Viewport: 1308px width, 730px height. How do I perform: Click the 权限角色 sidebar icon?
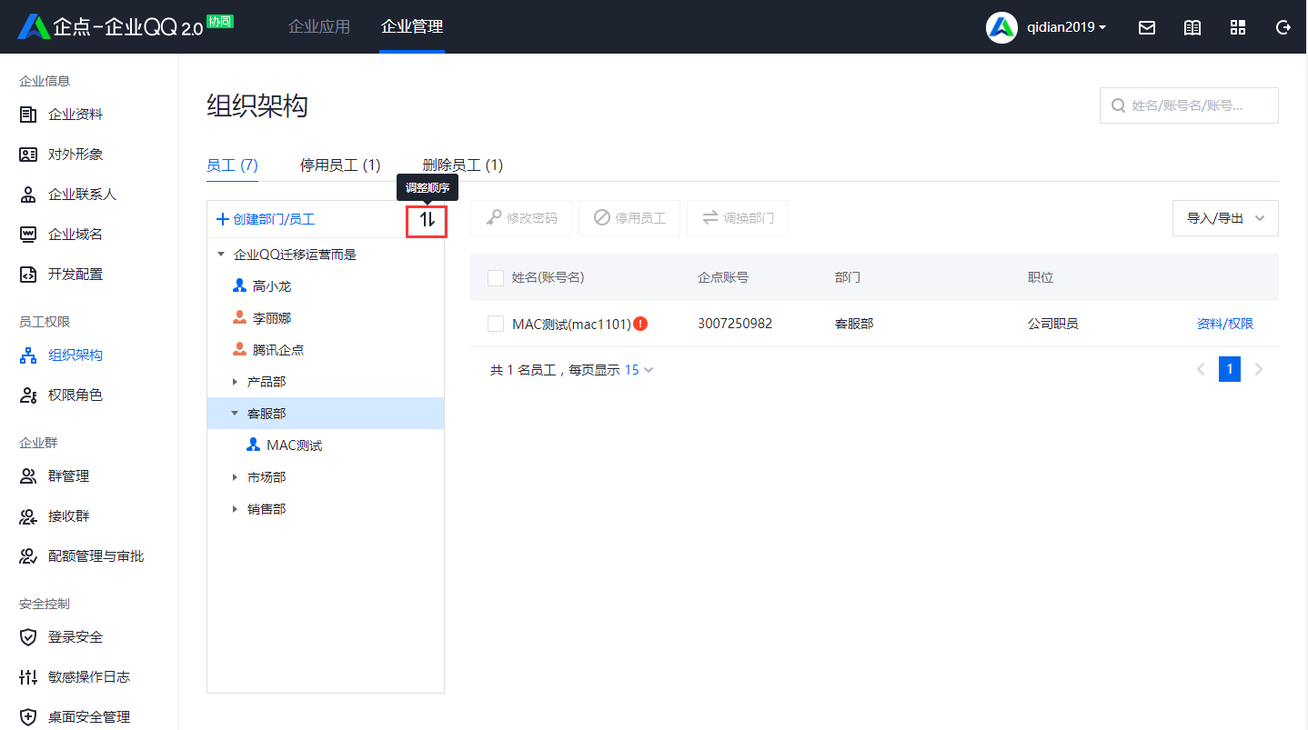28,395
